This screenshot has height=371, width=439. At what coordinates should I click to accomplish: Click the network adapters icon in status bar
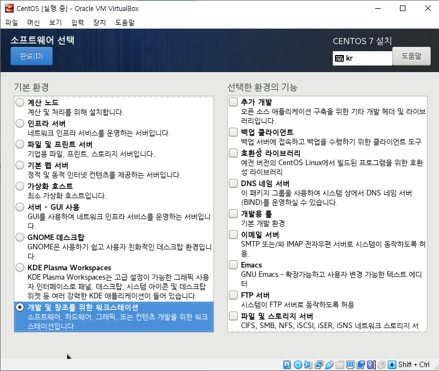coord(319,364)
